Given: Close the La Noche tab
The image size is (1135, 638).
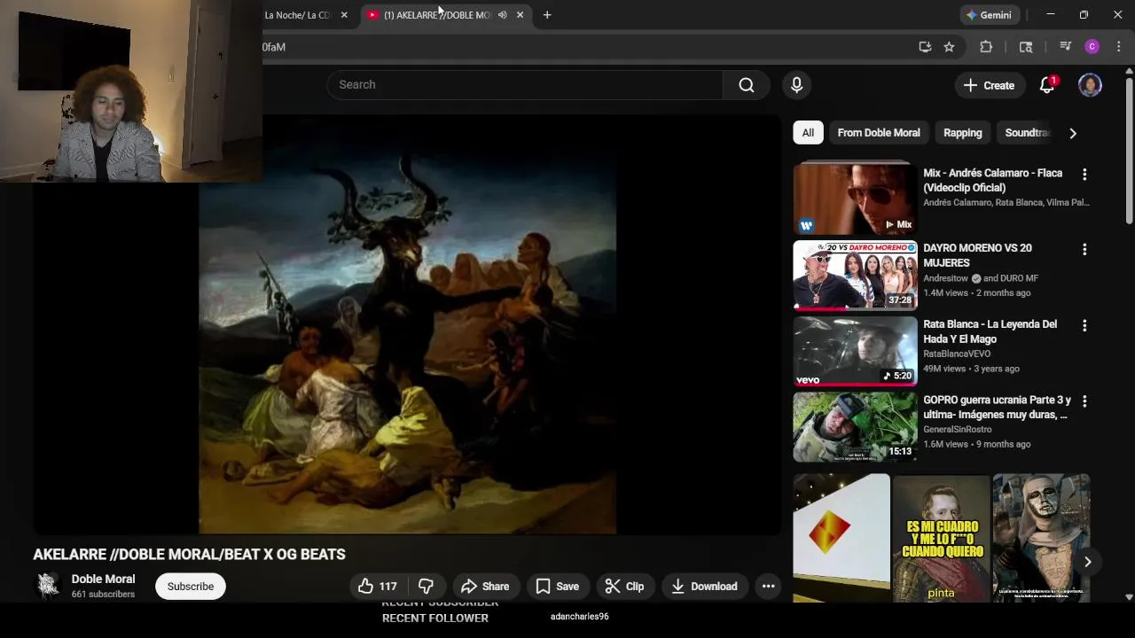Looking at the screenshot, I should (344, 15).
